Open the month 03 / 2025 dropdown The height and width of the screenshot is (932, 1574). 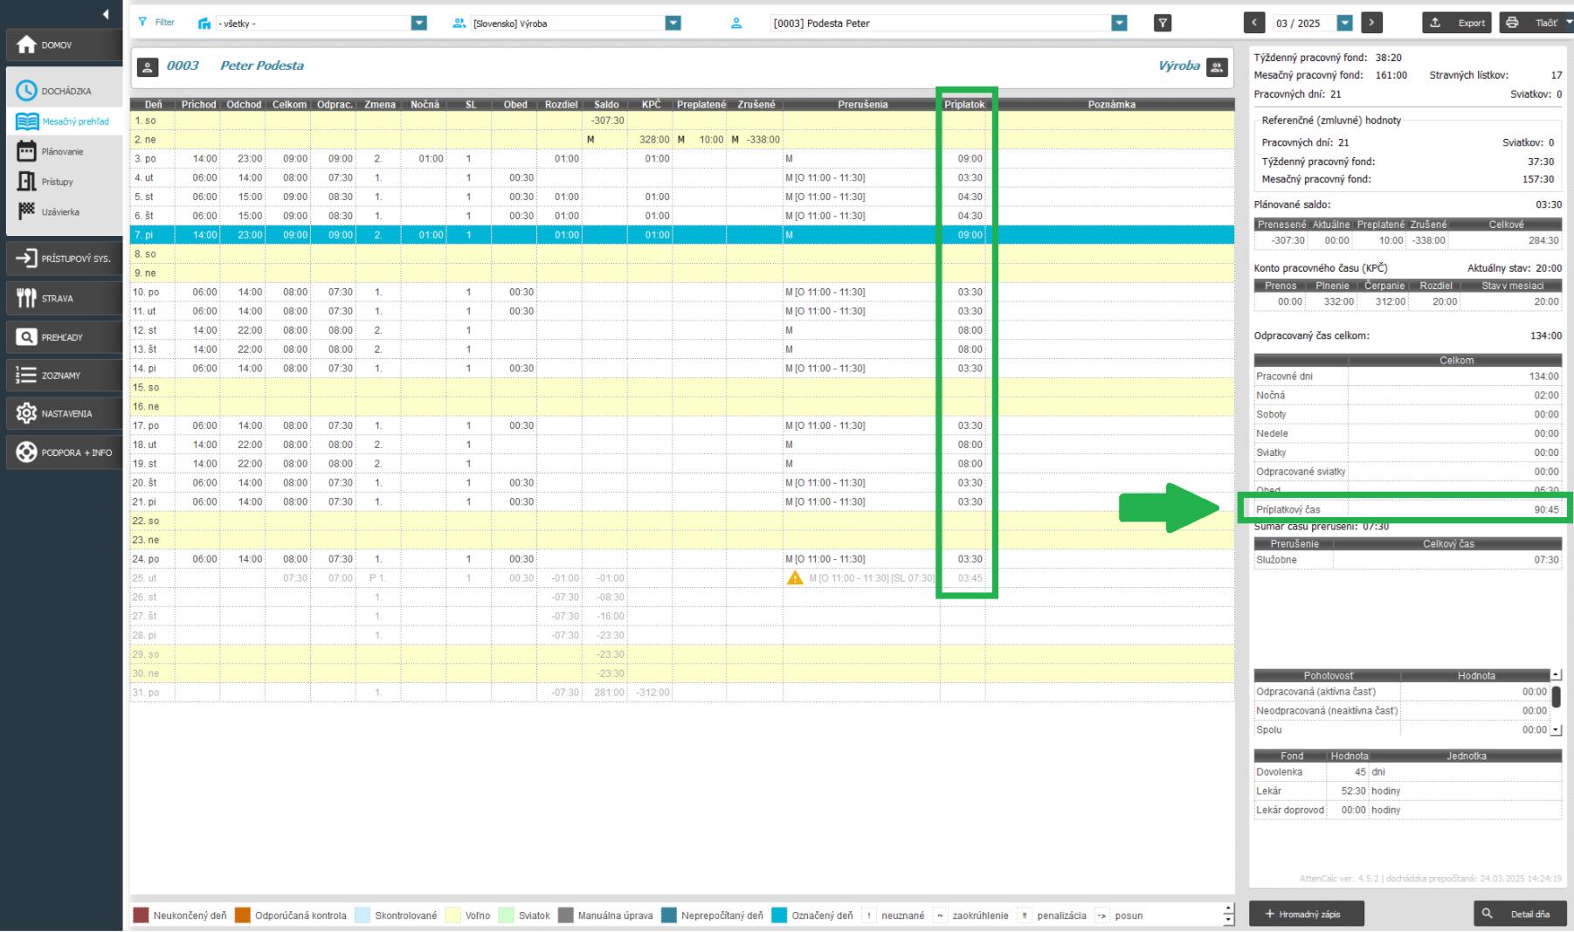tap(1345, 24)
